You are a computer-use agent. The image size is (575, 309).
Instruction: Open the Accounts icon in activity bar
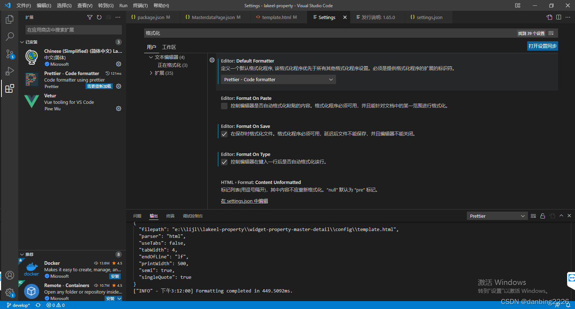click(10, 275)
